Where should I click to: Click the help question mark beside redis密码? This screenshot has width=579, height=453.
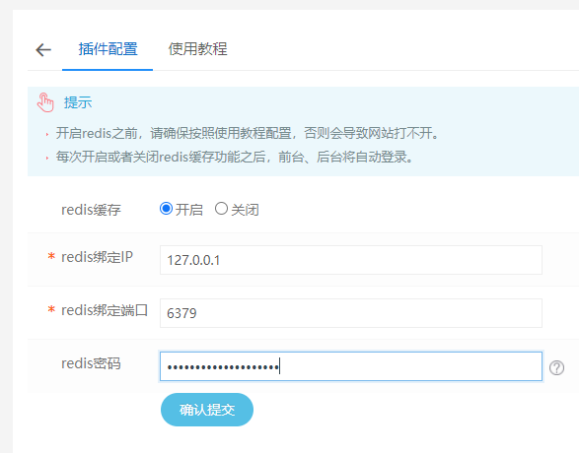coord(556,367)
